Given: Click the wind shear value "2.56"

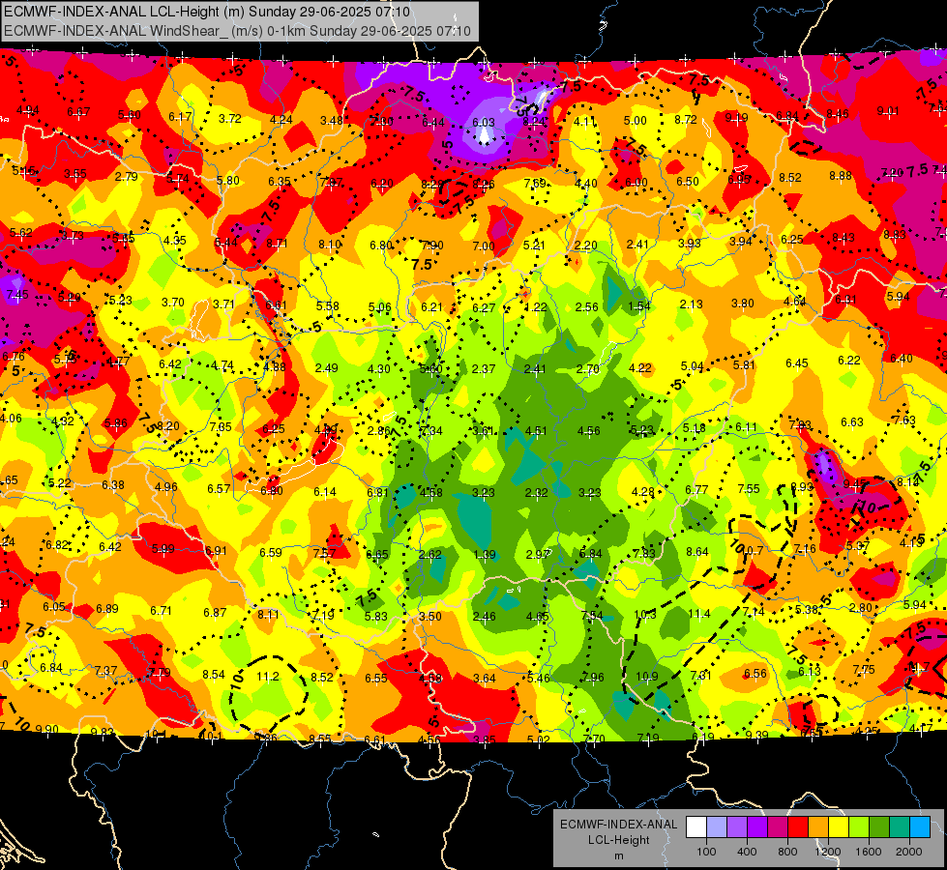Looking at the screenshot, I should [x=586, y=306].
